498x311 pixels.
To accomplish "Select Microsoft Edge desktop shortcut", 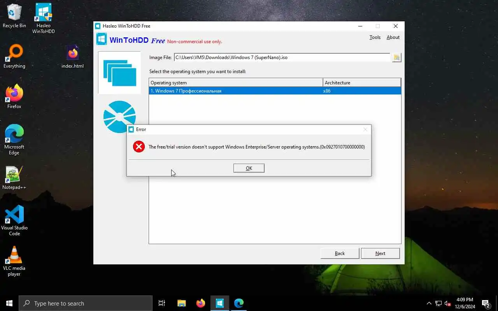I will coord(14,140).
